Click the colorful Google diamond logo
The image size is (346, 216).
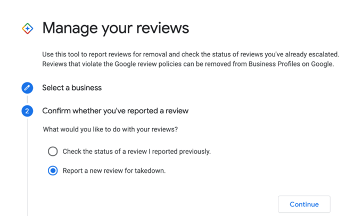pyautogui.click(x=27, y=28)
